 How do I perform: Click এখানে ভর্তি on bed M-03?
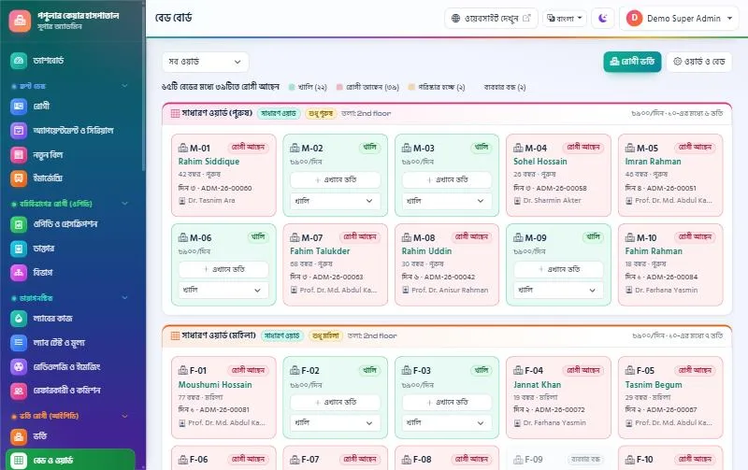(447, 179)
